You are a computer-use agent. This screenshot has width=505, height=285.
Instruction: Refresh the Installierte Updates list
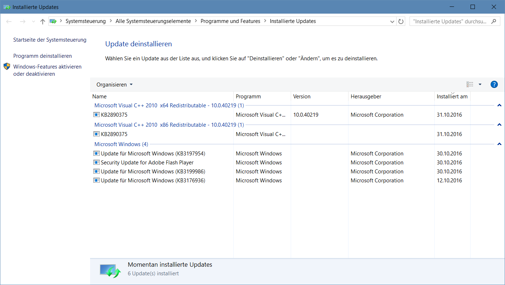pyautogui.click(x=401, y=22)
